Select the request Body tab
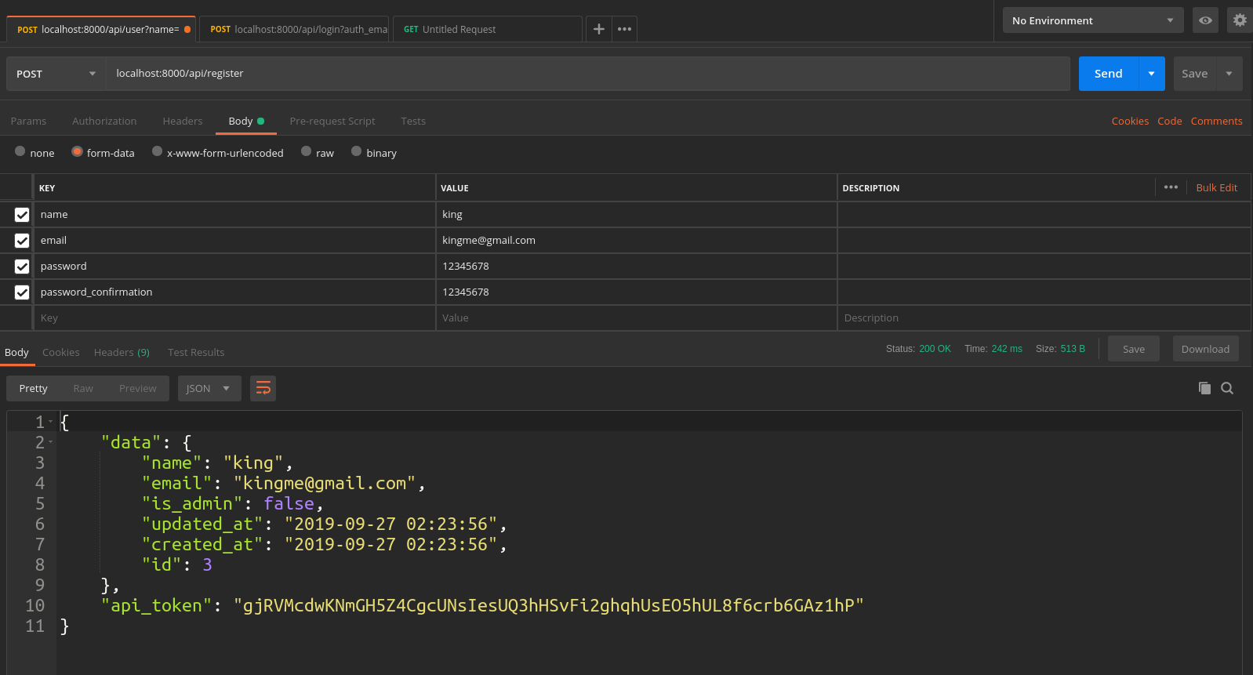This screenshot has width=1253, height=675. (246, 121)
